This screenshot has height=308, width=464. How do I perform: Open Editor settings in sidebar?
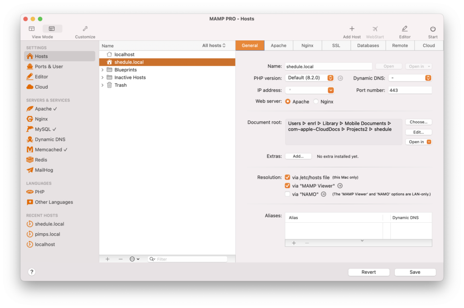[x=59, y=77]
